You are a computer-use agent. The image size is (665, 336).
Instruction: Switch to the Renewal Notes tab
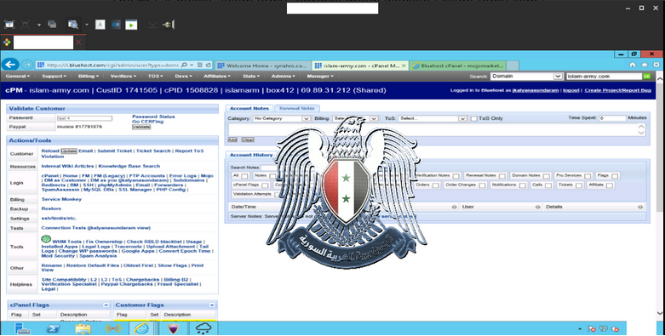[x=297, y=109]
